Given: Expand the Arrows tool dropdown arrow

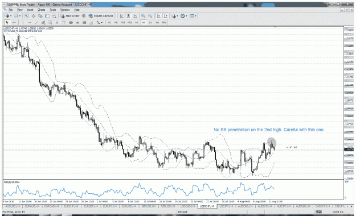Looking at the screenshot, I should point(102,22).
